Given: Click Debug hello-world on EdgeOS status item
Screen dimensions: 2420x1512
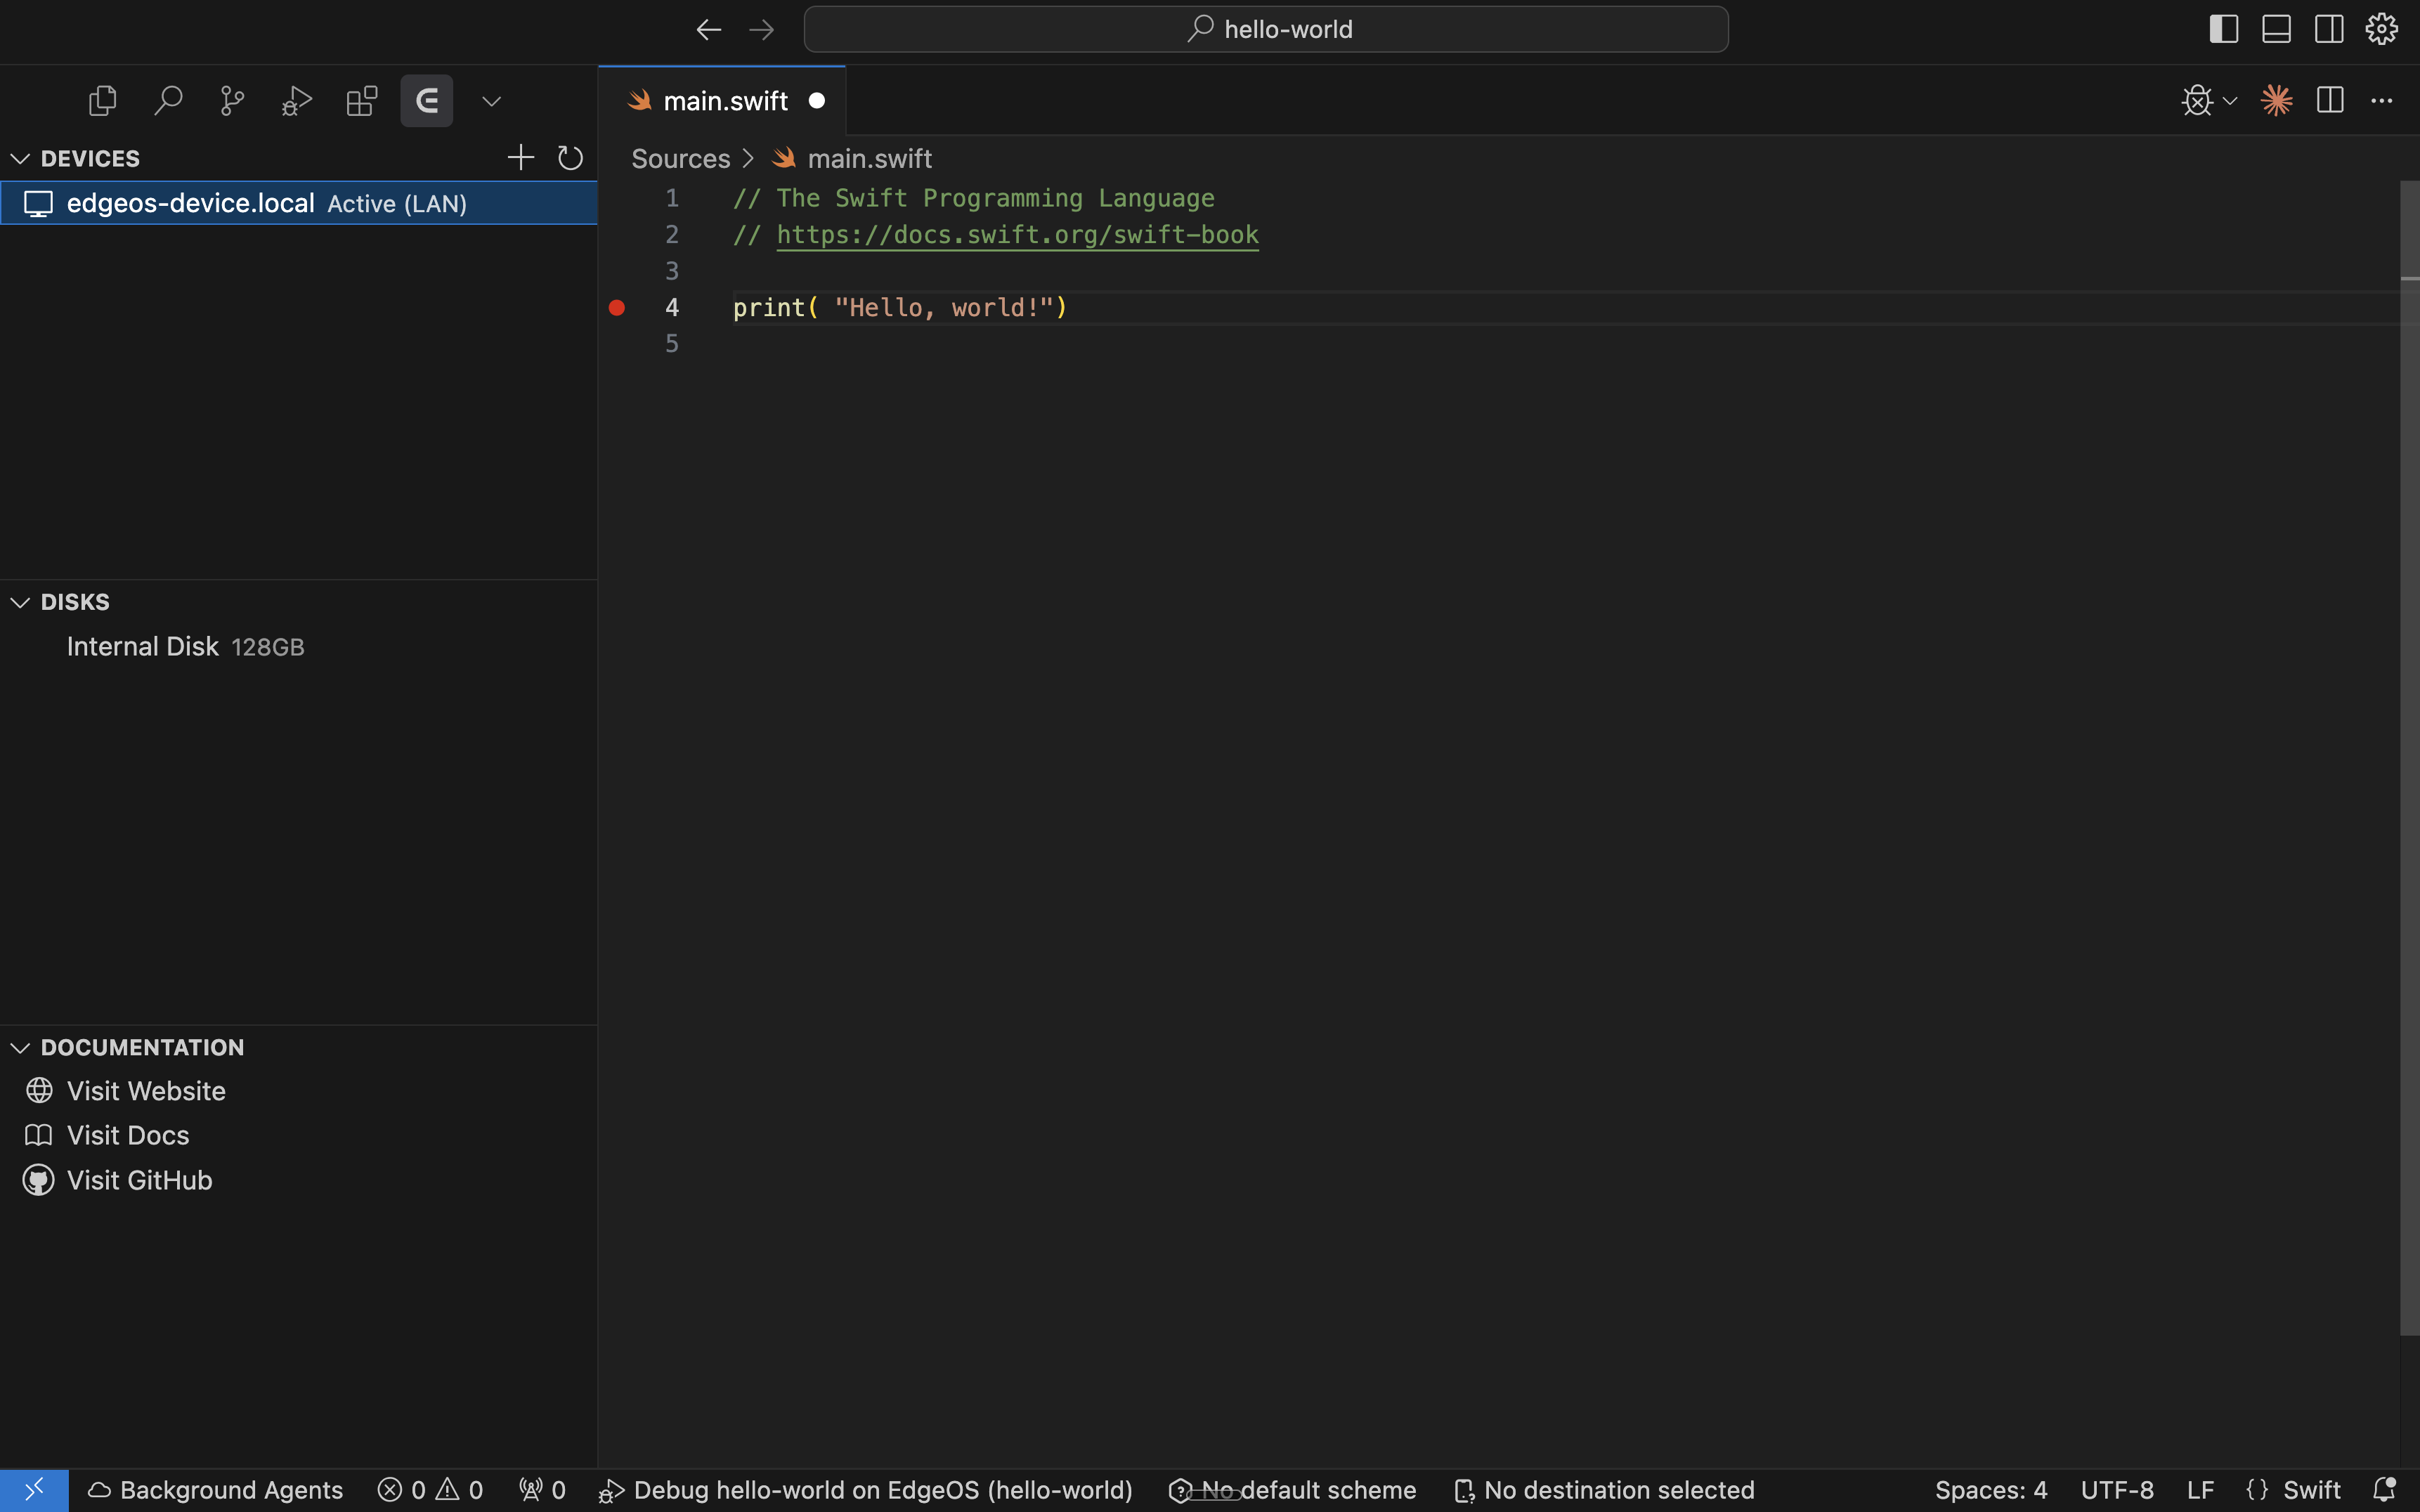Looking at the screenshot, I should pos(866,1490).
